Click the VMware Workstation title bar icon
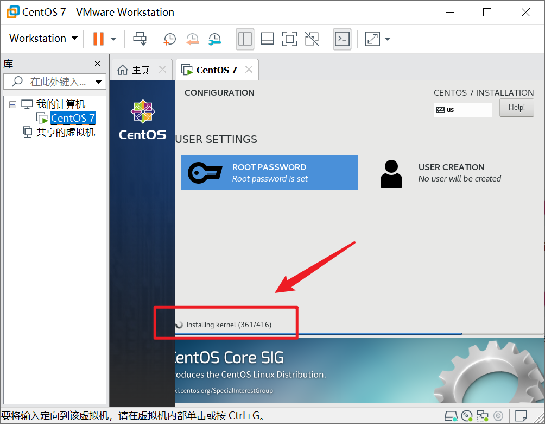 [12, 12]
